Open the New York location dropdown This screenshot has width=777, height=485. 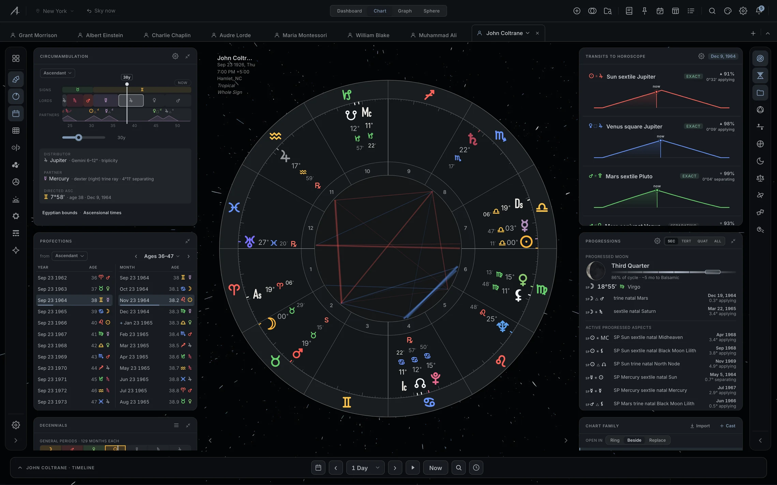[55, 11]
